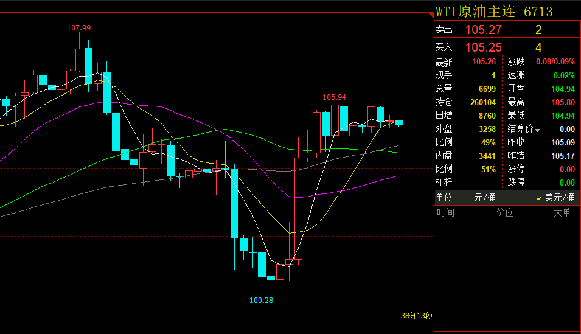Image resolution: width=581 pixels, height=334 pixels.
Task: Click the 最高 value 105.80
Action: tap(563, 102)
